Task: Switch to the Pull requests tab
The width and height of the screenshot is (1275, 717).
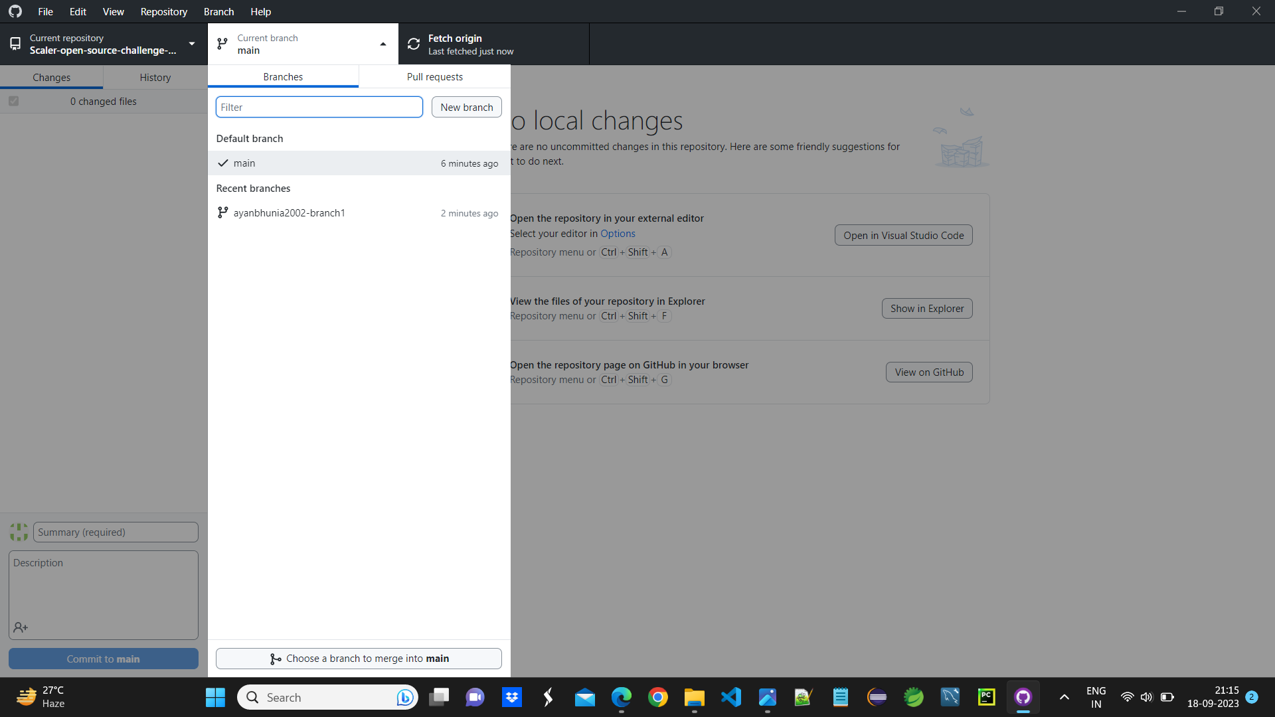Action: tap(434, 76)
